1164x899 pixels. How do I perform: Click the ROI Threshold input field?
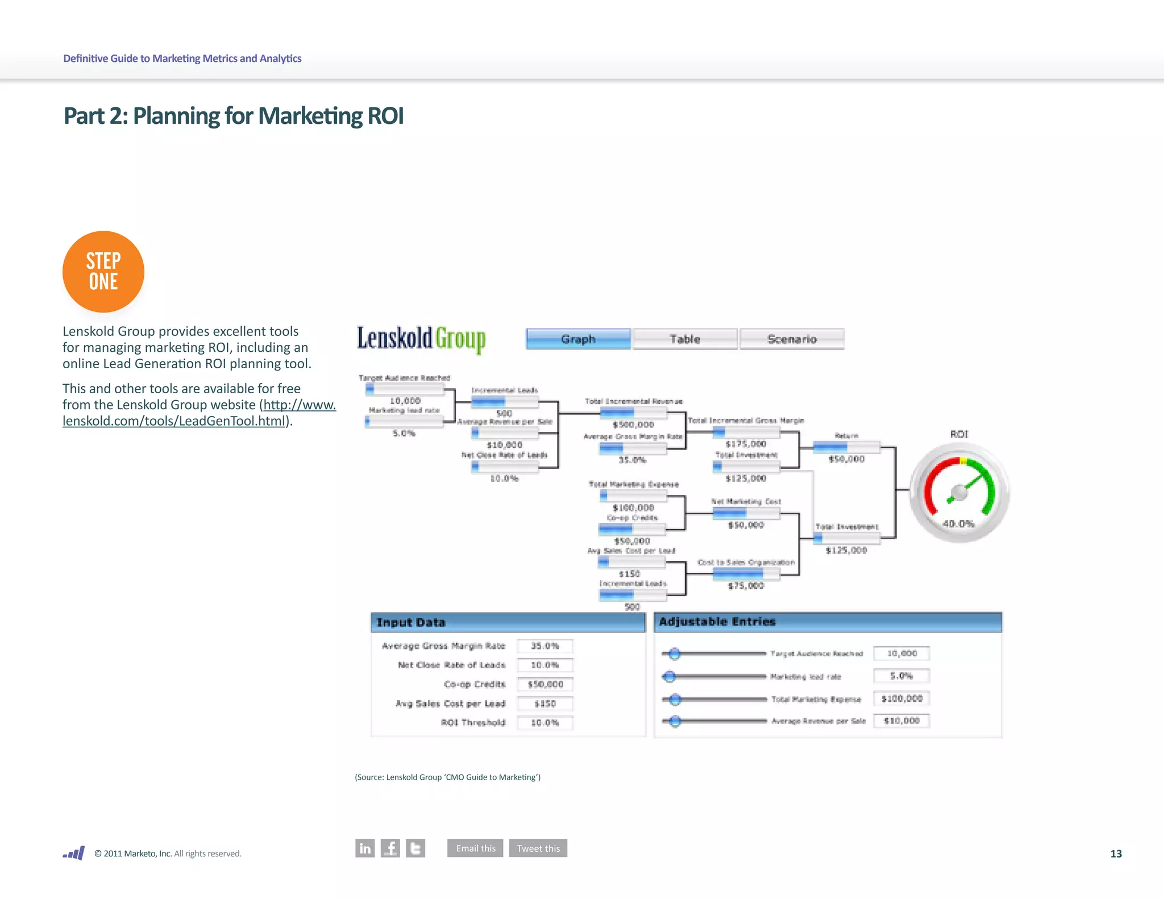point(544,723)
